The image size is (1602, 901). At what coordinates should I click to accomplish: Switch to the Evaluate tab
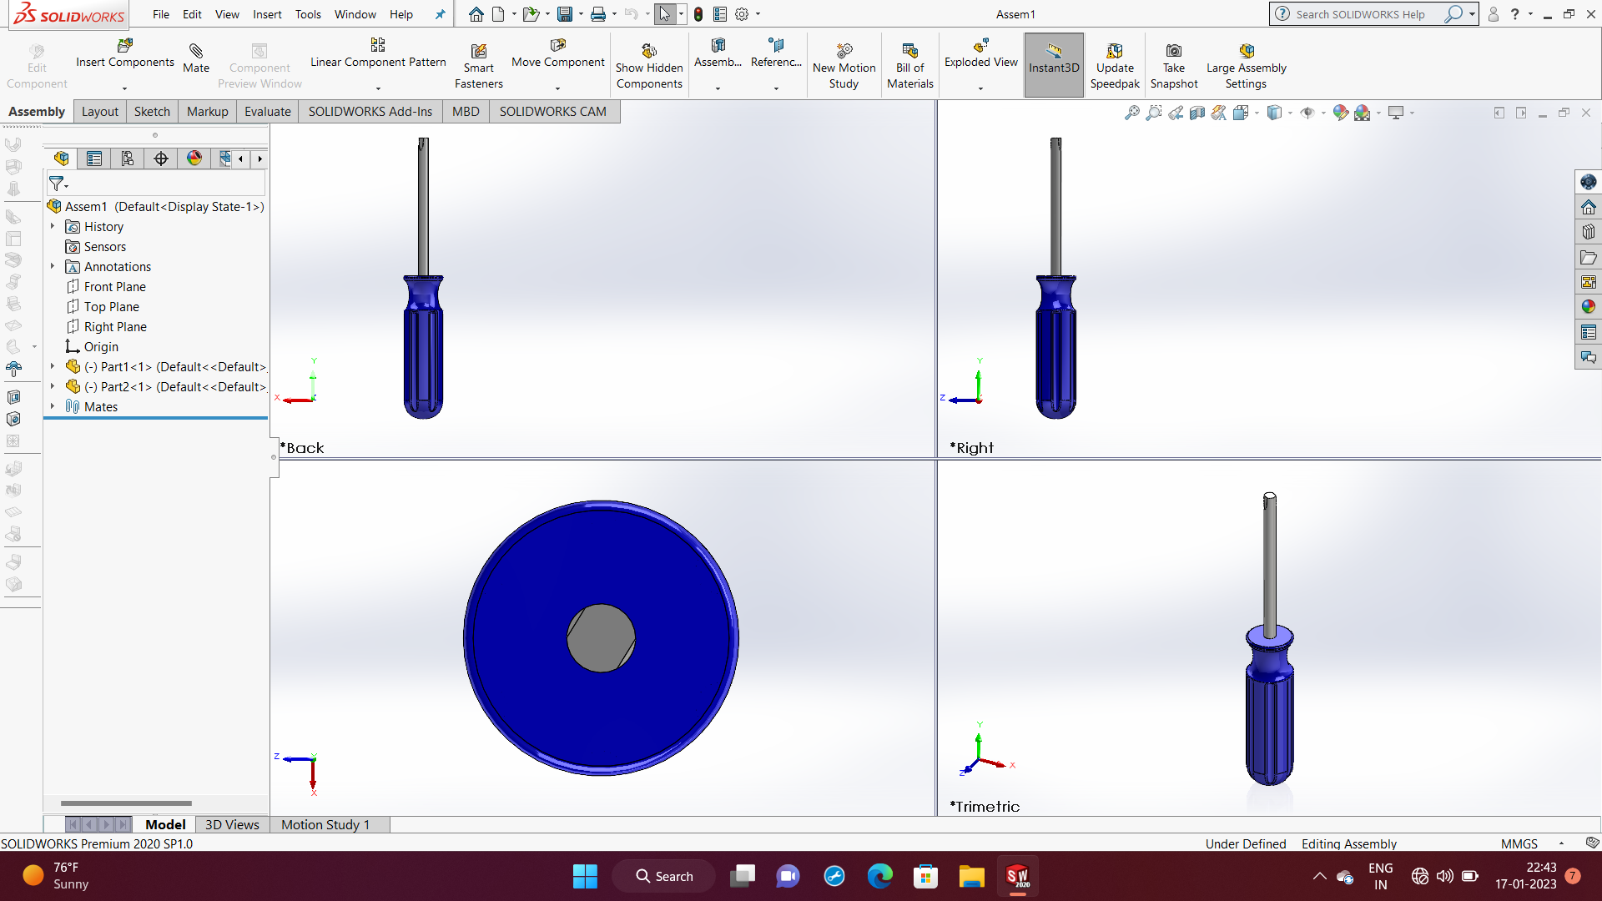(x=267, y=112)
